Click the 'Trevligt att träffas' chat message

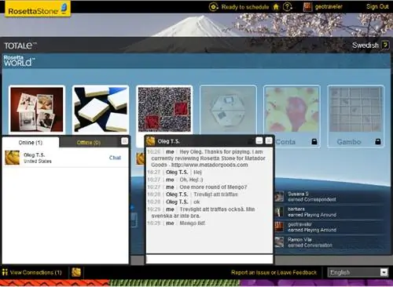coord(215,194)
